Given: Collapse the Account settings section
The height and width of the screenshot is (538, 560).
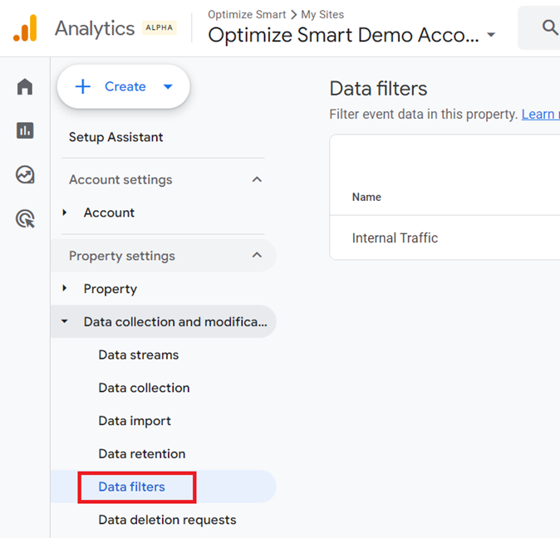Looking at the screenshot, I should (257, 179).
